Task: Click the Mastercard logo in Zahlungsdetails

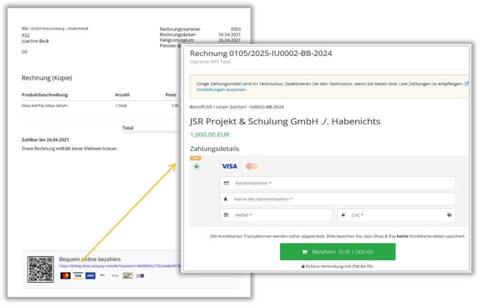Action: point(252,166)
